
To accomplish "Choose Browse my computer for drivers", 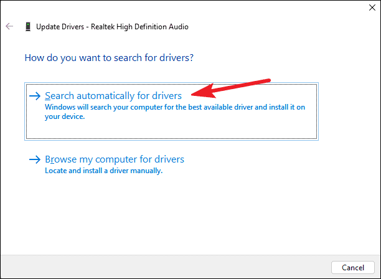I will (x=115, y=159).
